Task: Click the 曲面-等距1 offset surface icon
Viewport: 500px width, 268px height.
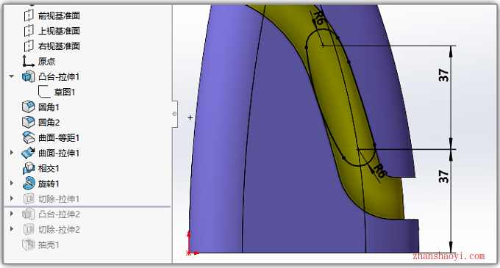Action: pos(29,137)
